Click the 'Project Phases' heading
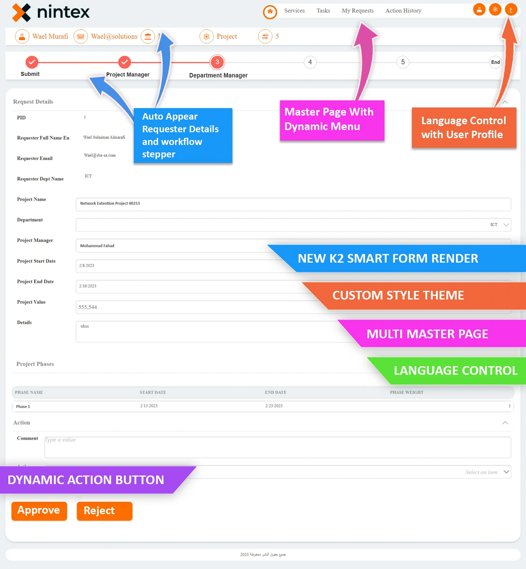The image size is (526, 569). click(35, 364)
